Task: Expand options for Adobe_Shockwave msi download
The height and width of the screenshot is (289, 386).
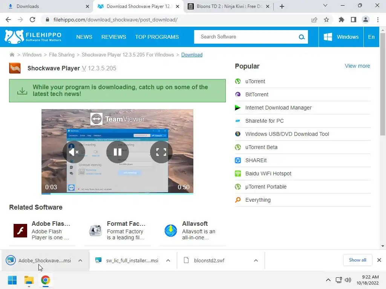Action: [80, 260]
